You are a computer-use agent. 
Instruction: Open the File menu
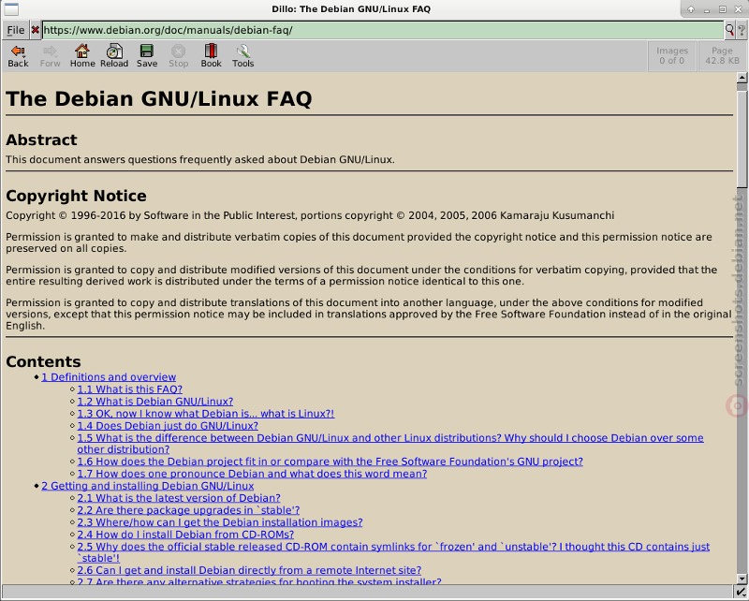16,30
